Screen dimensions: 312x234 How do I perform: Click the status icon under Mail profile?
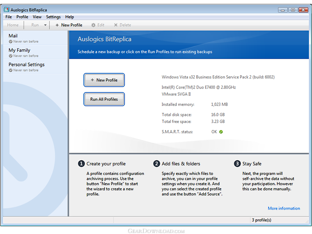point(11,41)
